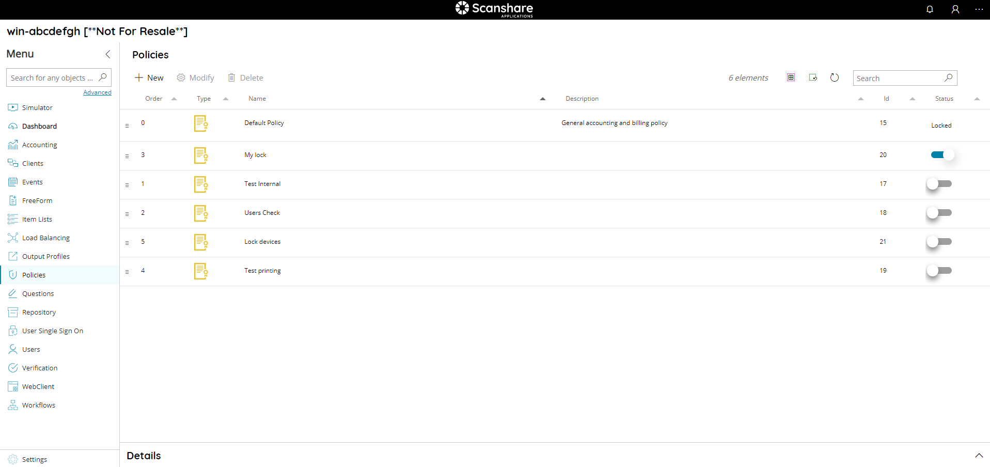Enable the Test Internal policy toggle
990x467 pixels.
point(939,183)
